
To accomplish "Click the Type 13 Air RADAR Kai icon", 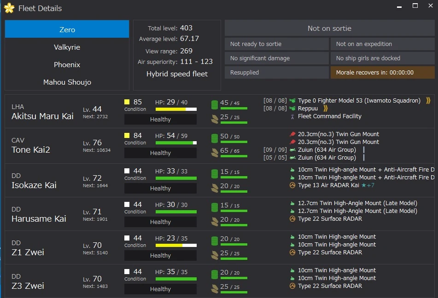I will [x=292, y=185].
